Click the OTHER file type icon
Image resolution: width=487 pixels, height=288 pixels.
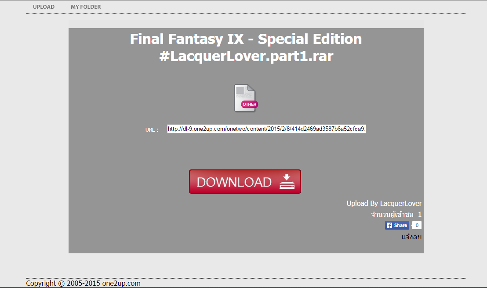click(246, 98)
